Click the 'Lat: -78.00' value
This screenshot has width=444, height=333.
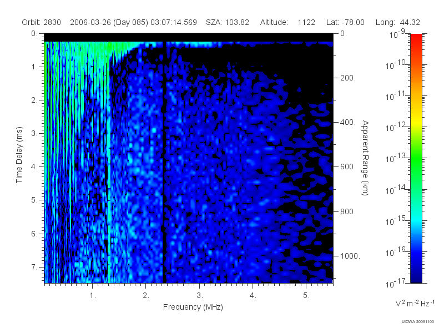pos(345,22)
